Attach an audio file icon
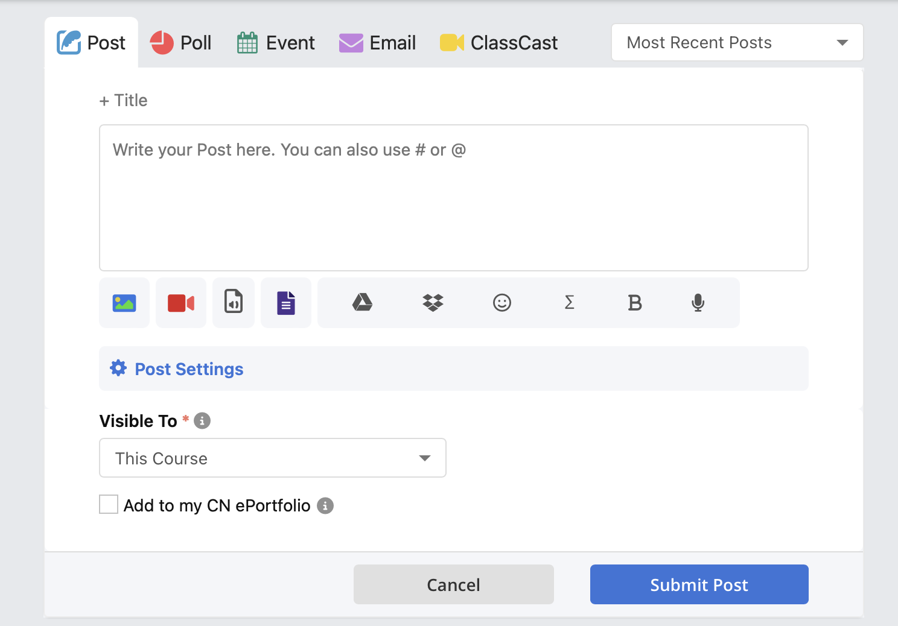 pyautogui.click(x=234, y=303)
